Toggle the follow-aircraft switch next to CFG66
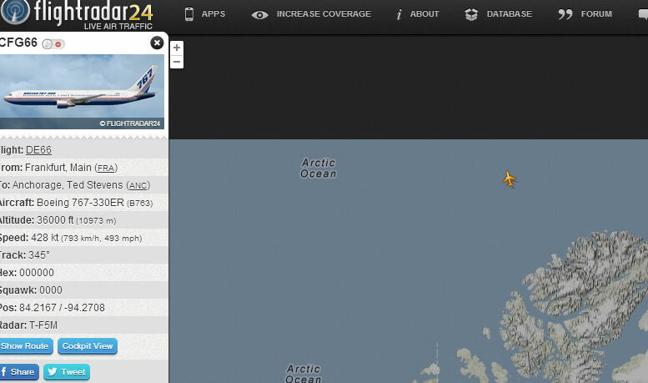This screenshot has width=648, height=383. [x=53, y=44]
